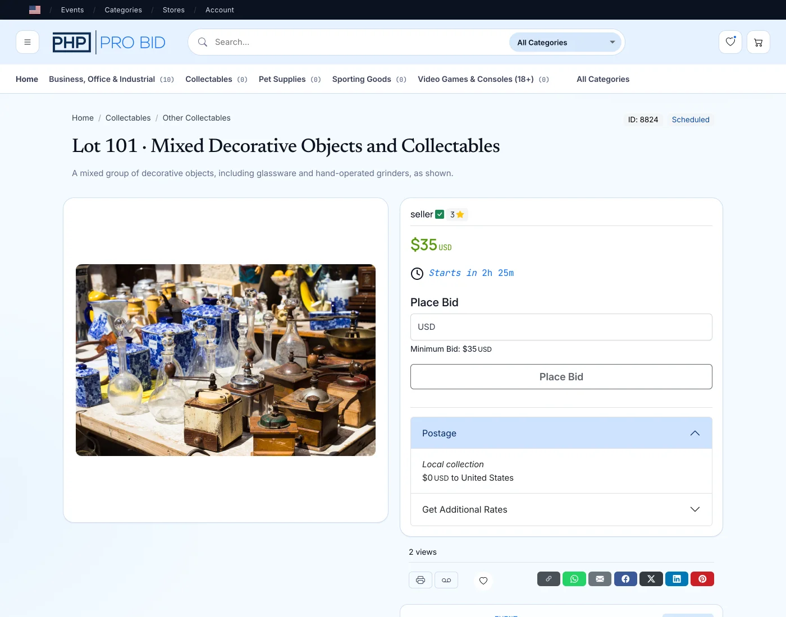This screenshot has width=786, height=617.
Task: Open the hamburger menu button
Action: click(x=28, y=42)
